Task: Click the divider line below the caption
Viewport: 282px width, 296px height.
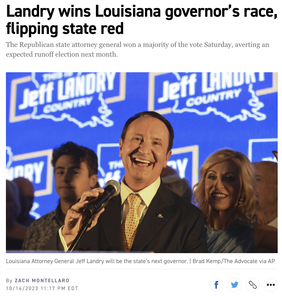Action: tap(142, 269)
